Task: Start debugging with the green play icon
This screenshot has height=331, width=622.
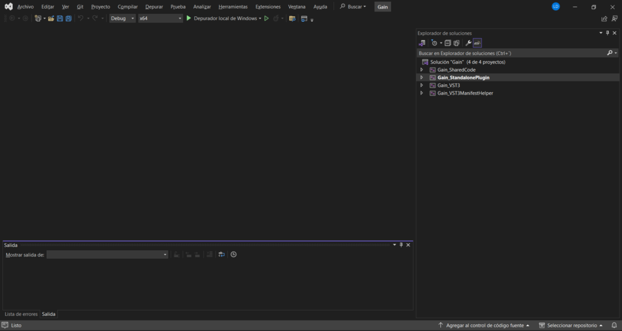Action: coord(189,18)
